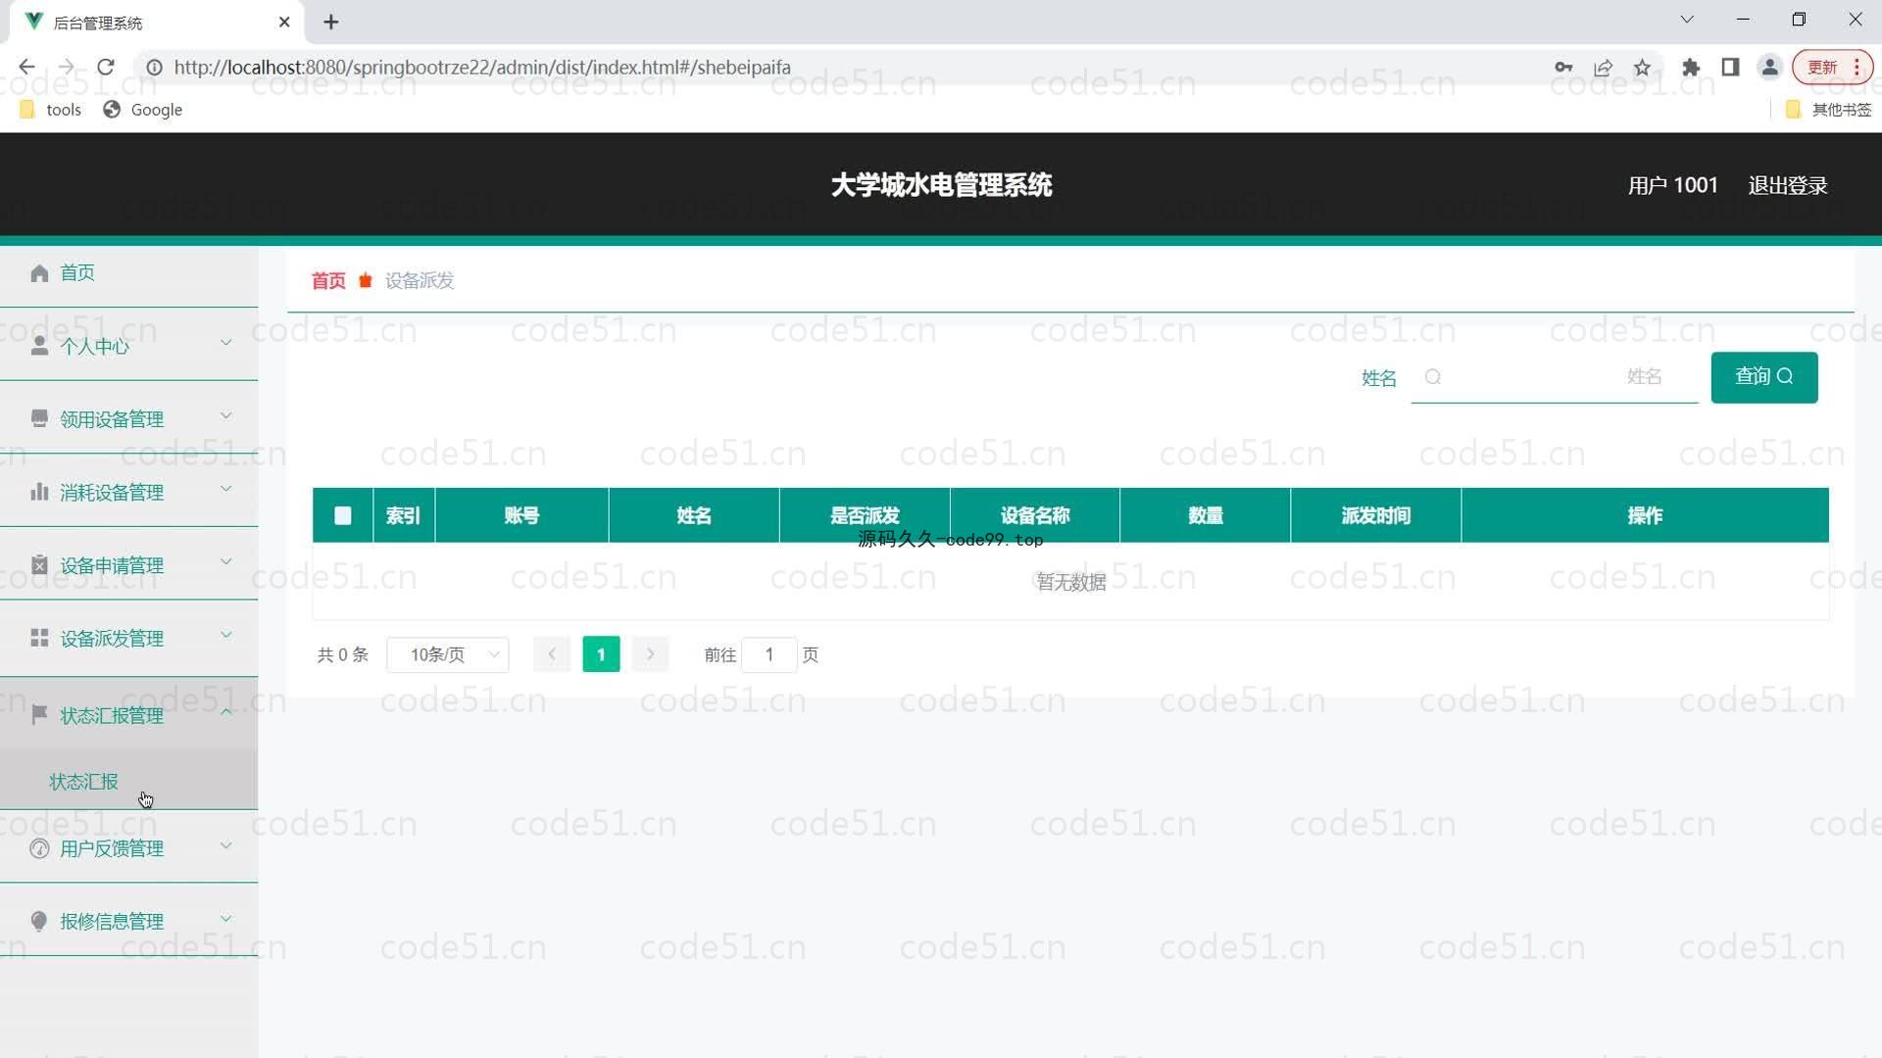Select page 1 in pagination
This screenshot has width=1882, height=1058.
pos(601,654)
